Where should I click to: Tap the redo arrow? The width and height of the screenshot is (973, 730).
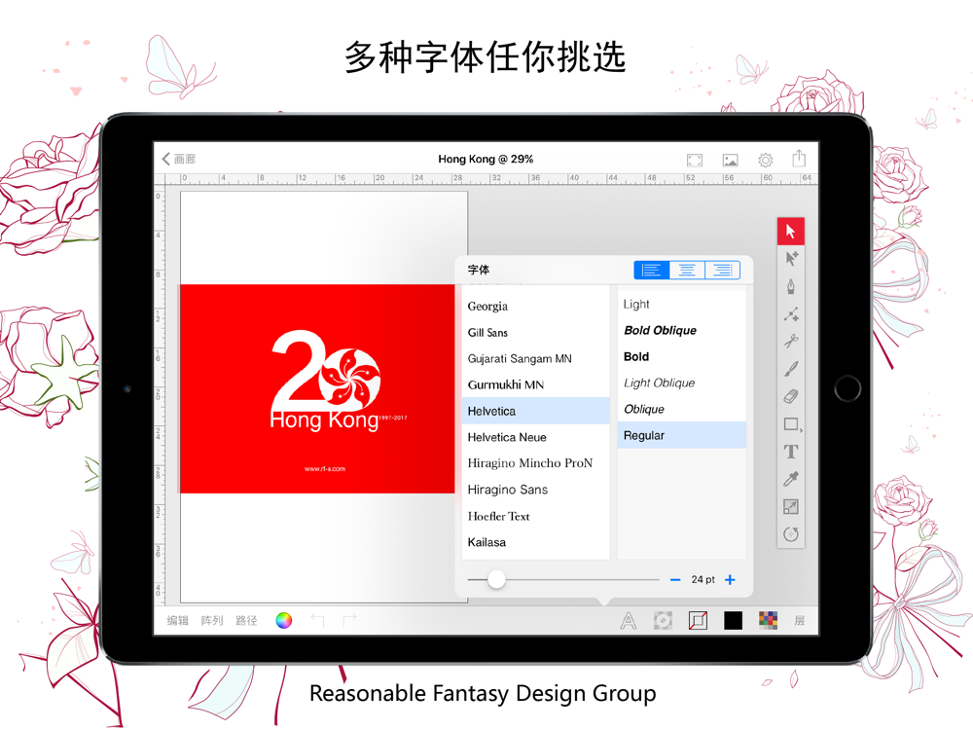(x=349, y=619)
